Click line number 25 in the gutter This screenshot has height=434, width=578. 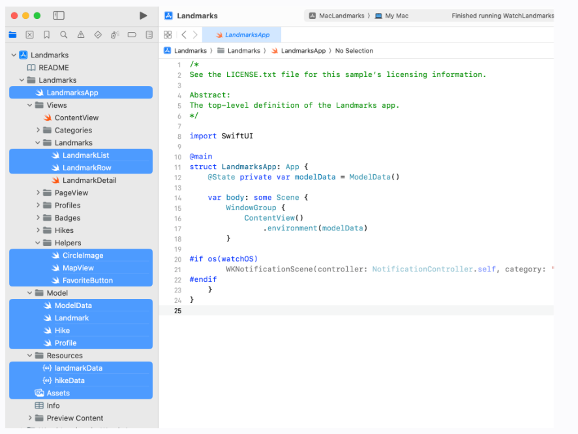(177, 311)
